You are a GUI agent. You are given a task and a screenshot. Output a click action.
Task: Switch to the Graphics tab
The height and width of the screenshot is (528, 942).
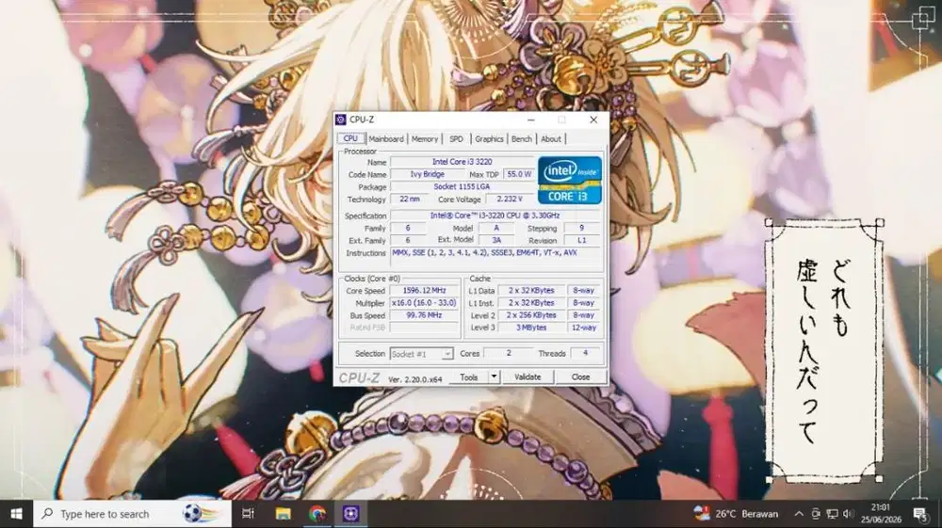coord(489,138)
